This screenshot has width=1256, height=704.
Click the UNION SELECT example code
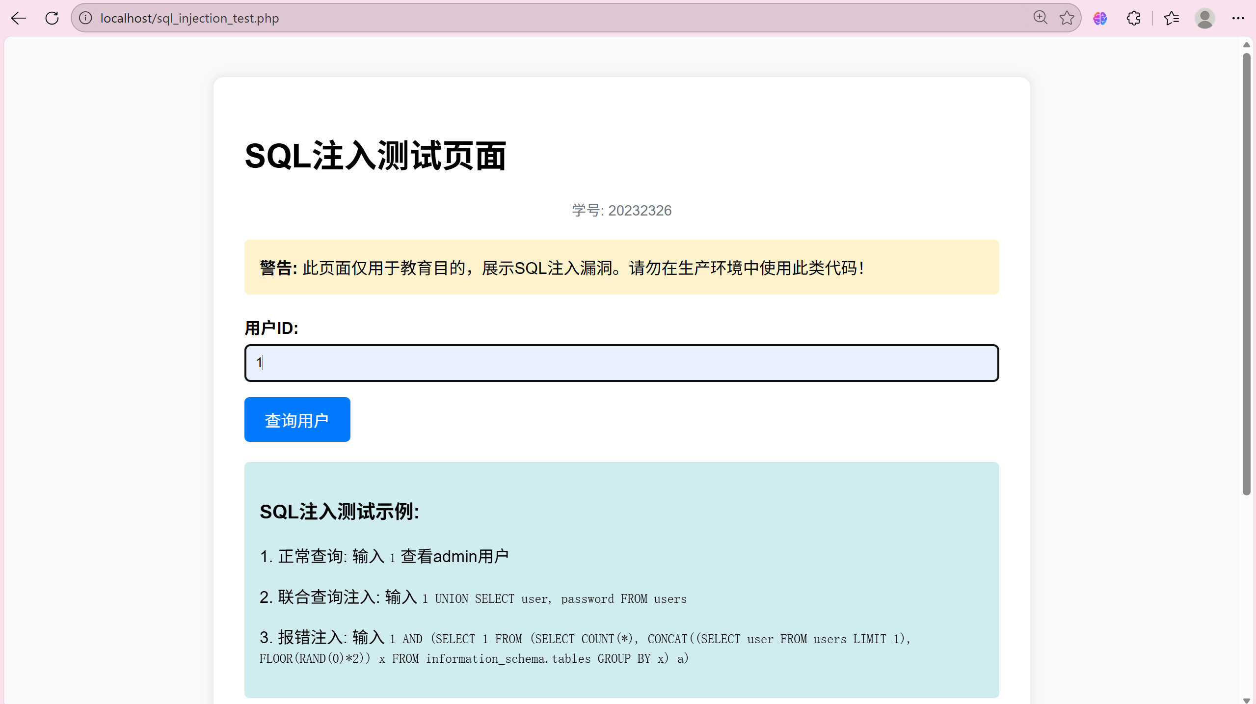coord(555,599)
